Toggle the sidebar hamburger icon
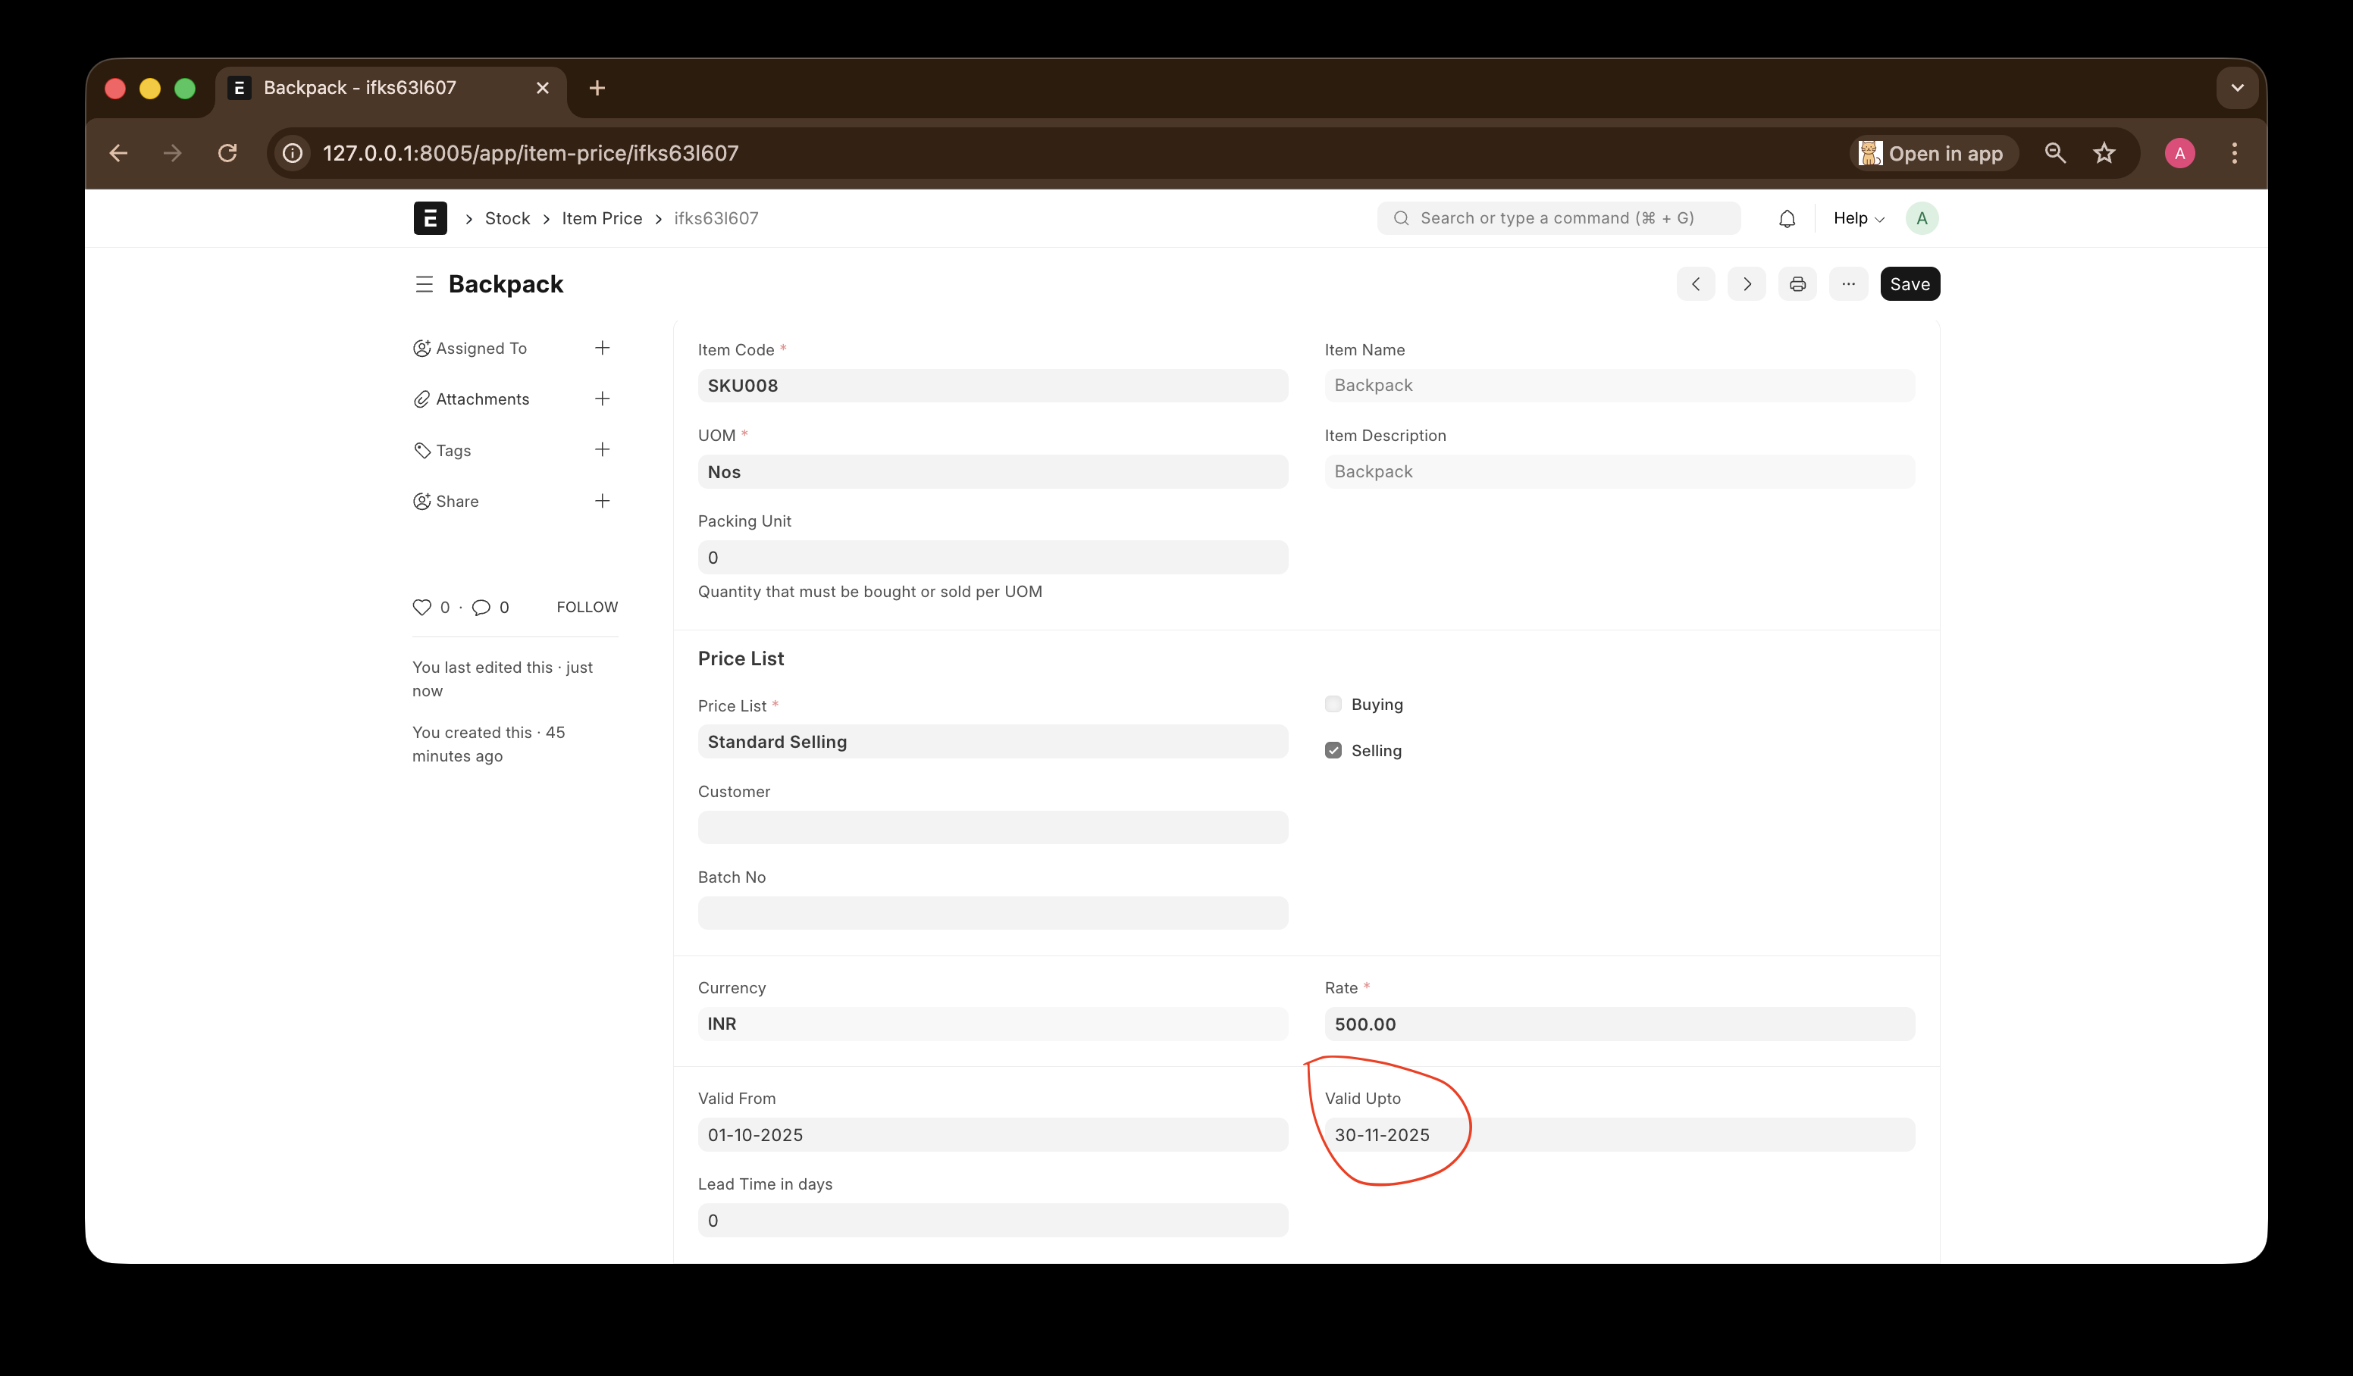The image size is (2353, 1376). 424,284
